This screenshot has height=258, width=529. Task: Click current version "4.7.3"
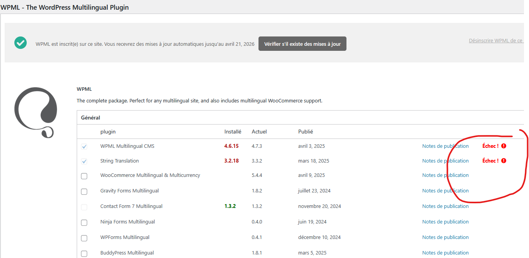tap(257, 146)
